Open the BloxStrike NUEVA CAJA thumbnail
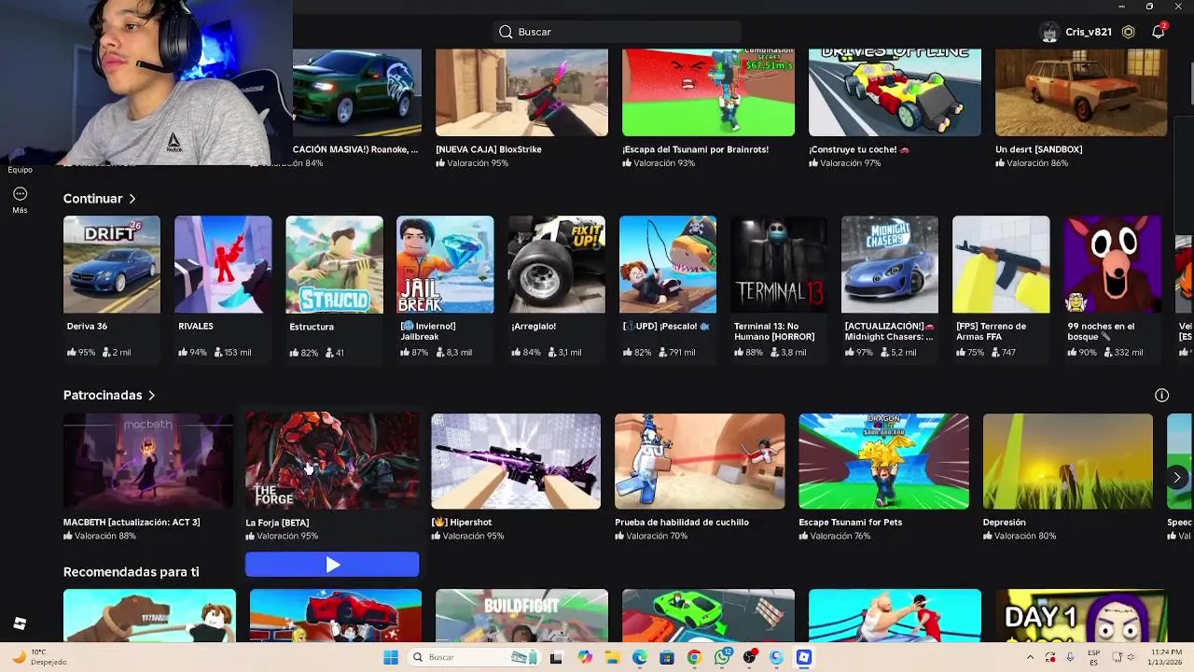The image size is (1194, 672). click(521, 92)
